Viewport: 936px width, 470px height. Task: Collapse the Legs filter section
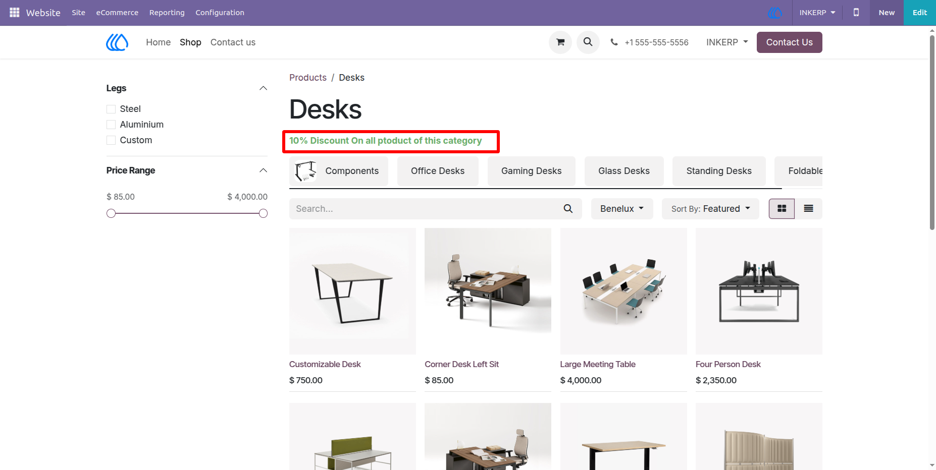click(x=263, y=88)
